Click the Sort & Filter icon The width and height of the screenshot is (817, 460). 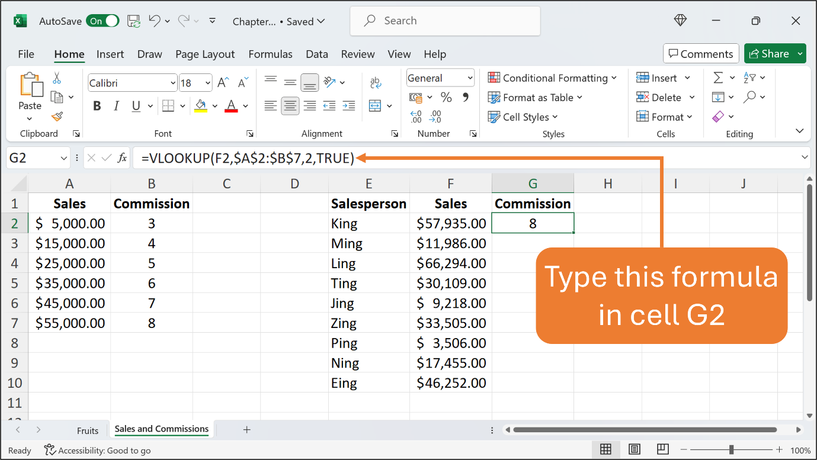749,78
